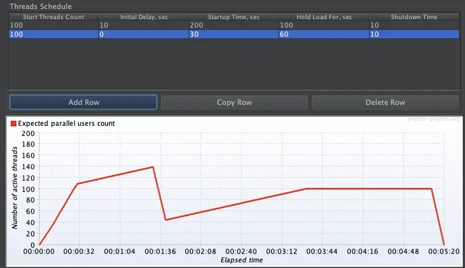Select first row Start Threads Count cell 100
Viewport: 465px width, 268px height.
coord(53,25)
